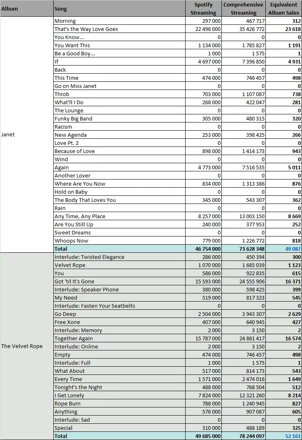Click the value 35 426 772
Screen dimensions: 302x440
coord(243,29)
